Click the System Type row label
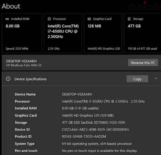161x155 pixels. click(x=25, y=144)
